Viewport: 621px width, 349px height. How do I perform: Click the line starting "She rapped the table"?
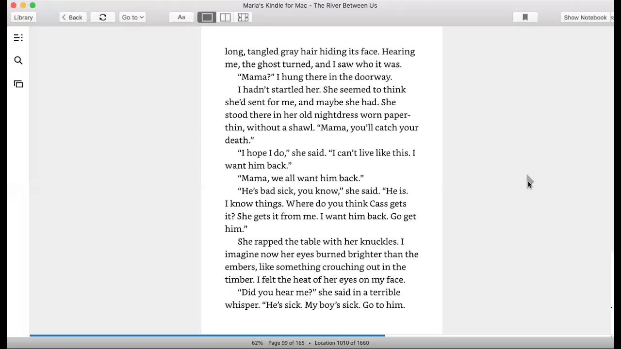click(x=321, y=241)
